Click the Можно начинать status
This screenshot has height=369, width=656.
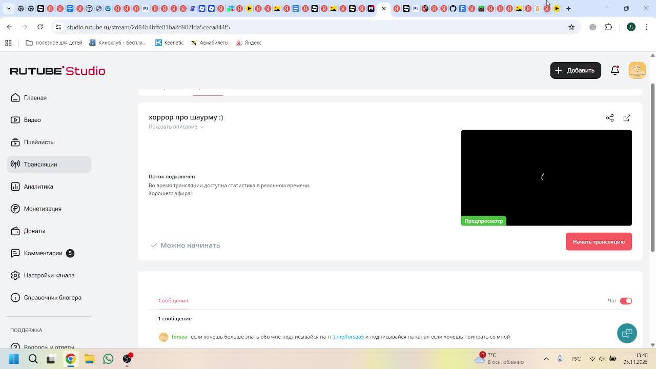tap(185, 245)
